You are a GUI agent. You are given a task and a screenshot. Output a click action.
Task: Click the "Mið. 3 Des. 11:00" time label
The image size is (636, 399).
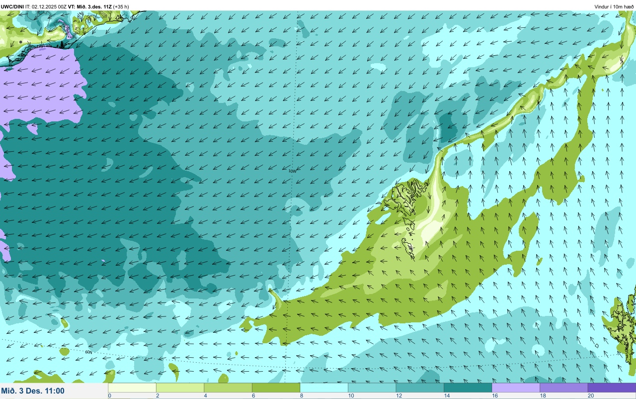pos(33,391)
